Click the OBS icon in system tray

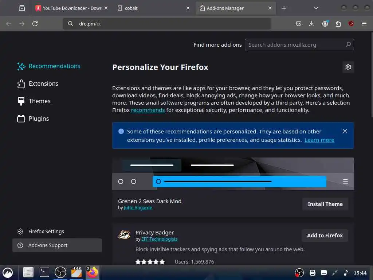click(x=299, y=273)
